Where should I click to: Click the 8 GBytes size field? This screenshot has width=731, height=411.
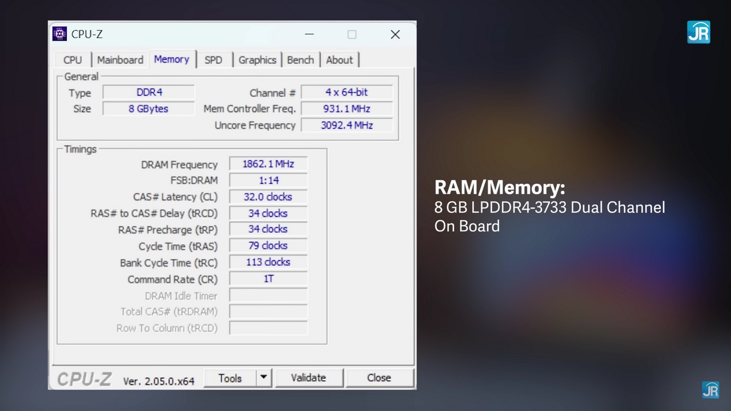point(148,108)
